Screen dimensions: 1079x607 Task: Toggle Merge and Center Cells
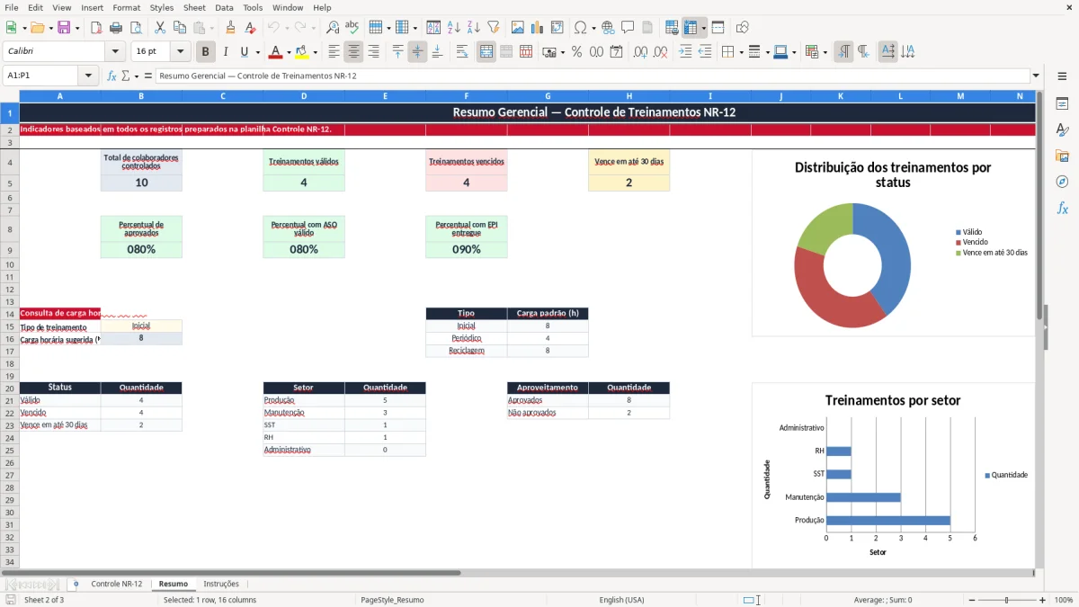[486, 52]
